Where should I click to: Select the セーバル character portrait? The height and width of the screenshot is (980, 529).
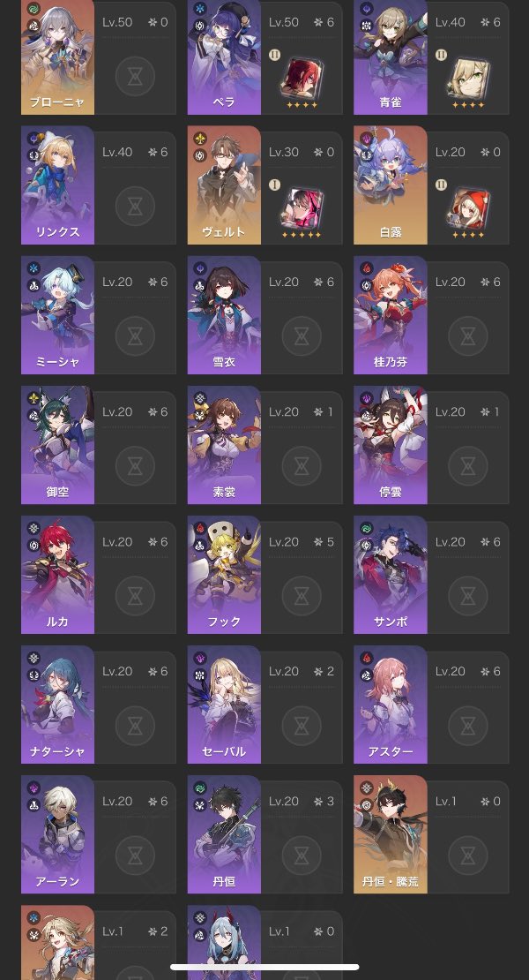point(224,705)
